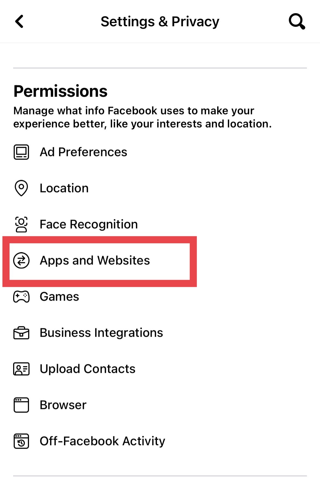Click the Location pin icon
This screenshot has height=484, width=320.
[21, 188]
